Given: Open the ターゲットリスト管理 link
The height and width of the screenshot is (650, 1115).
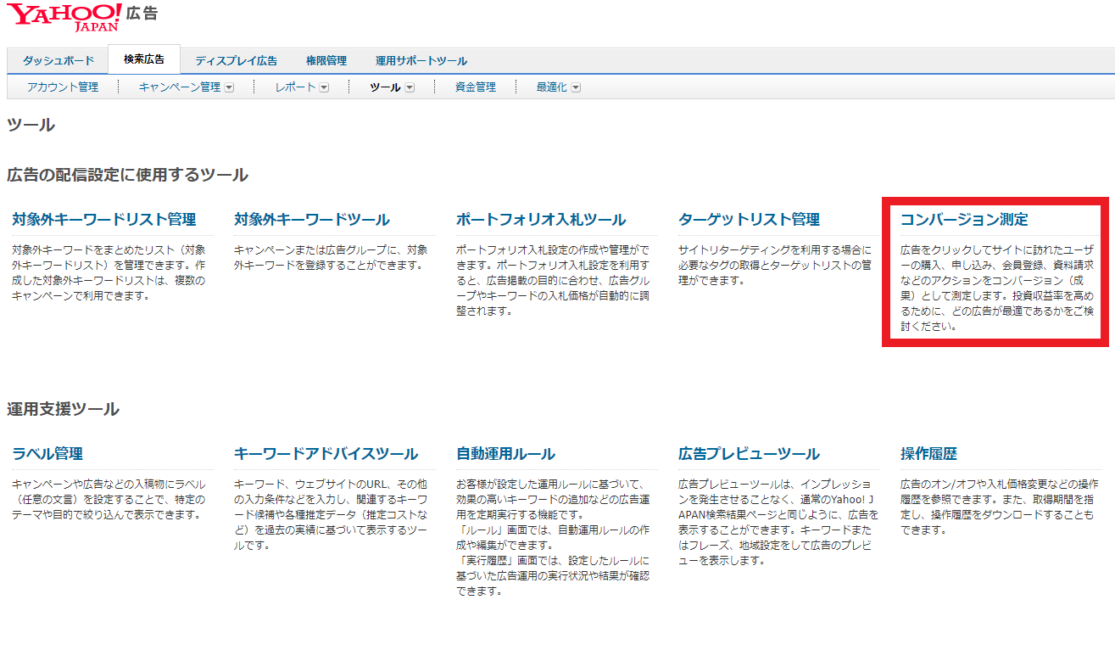Looking at the screenshot, I should [x=749, y=220].
